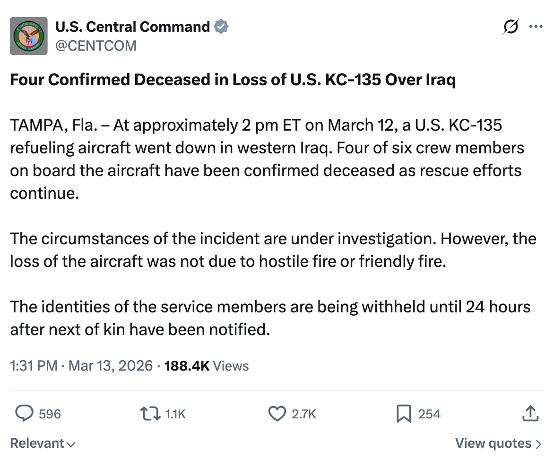Open the three-dot more options menu
This screenshot has width=554, height=461.
(536, 27)
